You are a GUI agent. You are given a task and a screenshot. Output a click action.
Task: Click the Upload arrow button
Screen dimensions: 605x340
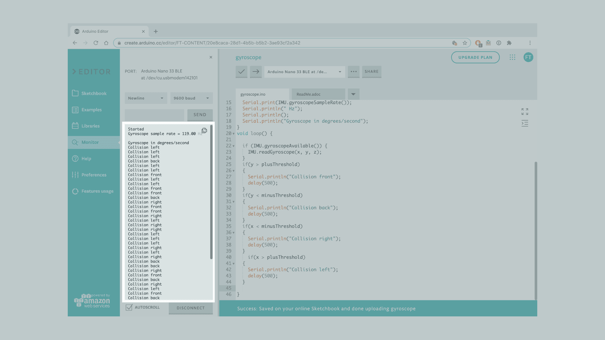[x=256, y=72]
